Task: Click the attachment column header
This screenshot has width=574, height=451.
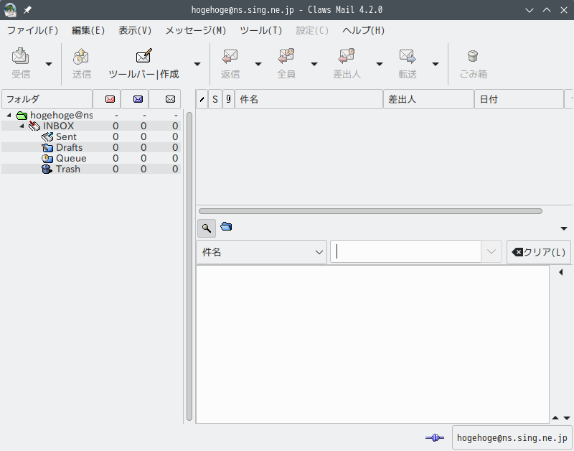Action: [x=228, y=99]
